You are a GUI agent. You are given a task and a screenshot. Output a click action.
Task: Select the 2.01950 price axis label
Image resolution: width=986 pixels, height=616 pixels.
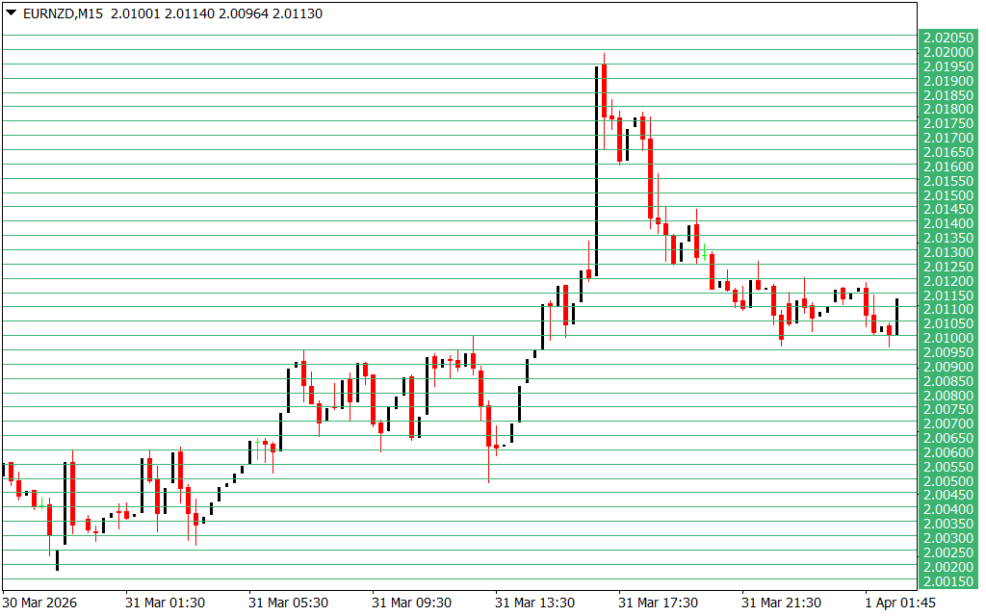pos(947,66)
